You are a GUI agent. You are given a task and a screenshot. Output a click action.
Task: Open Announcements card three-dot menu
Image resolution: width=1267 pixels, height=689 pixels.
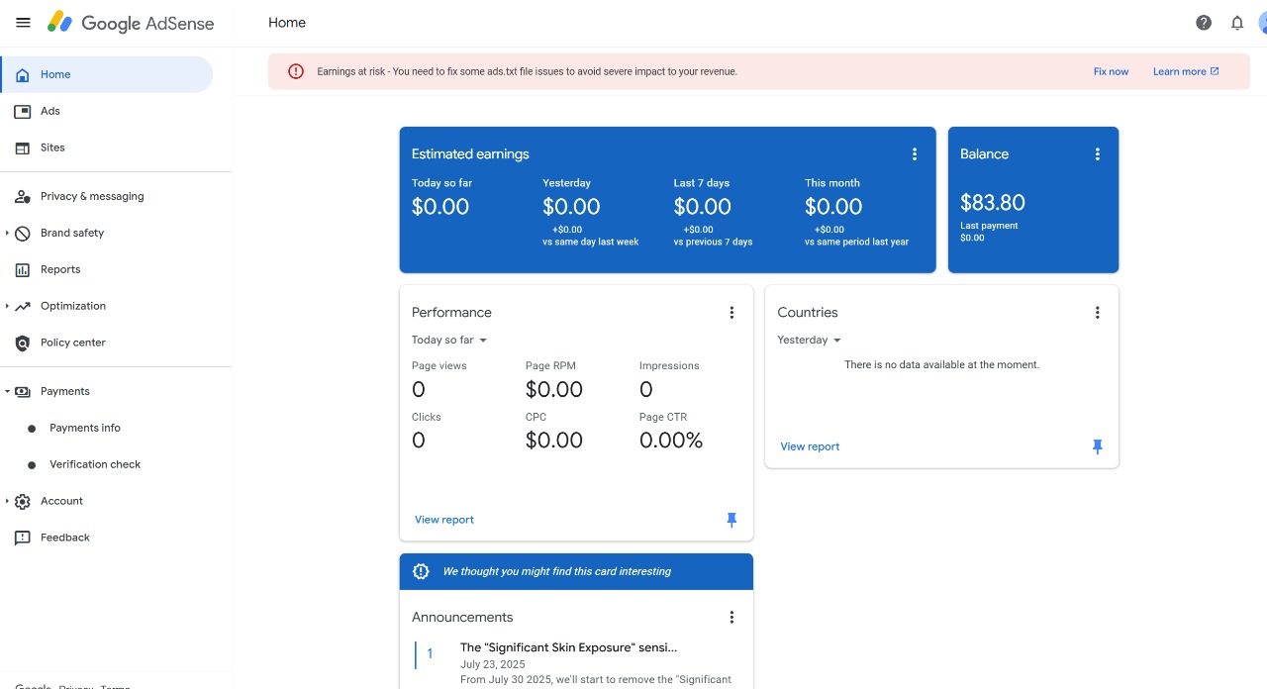(x=731, y=618)
